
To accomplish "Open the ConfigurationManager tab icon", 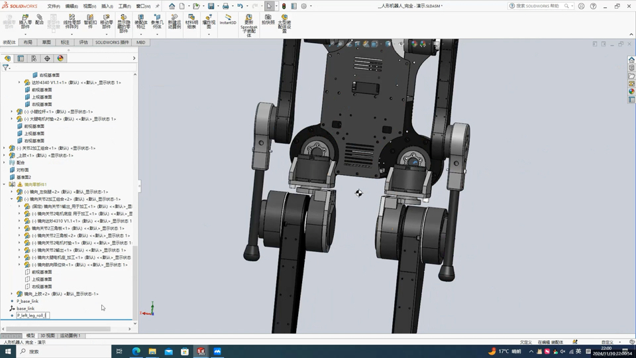I will (34, 58).
